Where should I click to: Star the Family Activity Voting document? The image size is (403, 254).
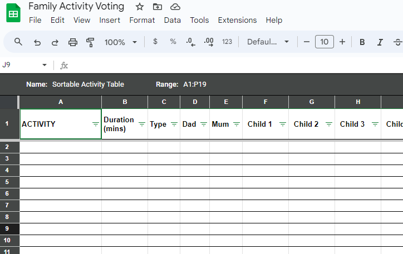pyautogui.click(x=140, y=7)
